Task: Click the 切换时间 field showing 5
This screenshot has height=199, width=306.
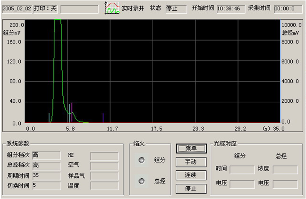Action: tap(46, 185)
